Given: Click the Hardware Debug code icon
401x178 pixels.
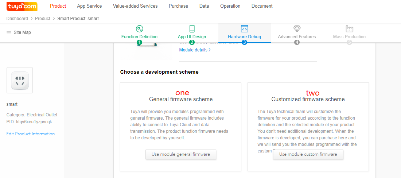Looking at the screenshot, I should [x=244, y=29].
